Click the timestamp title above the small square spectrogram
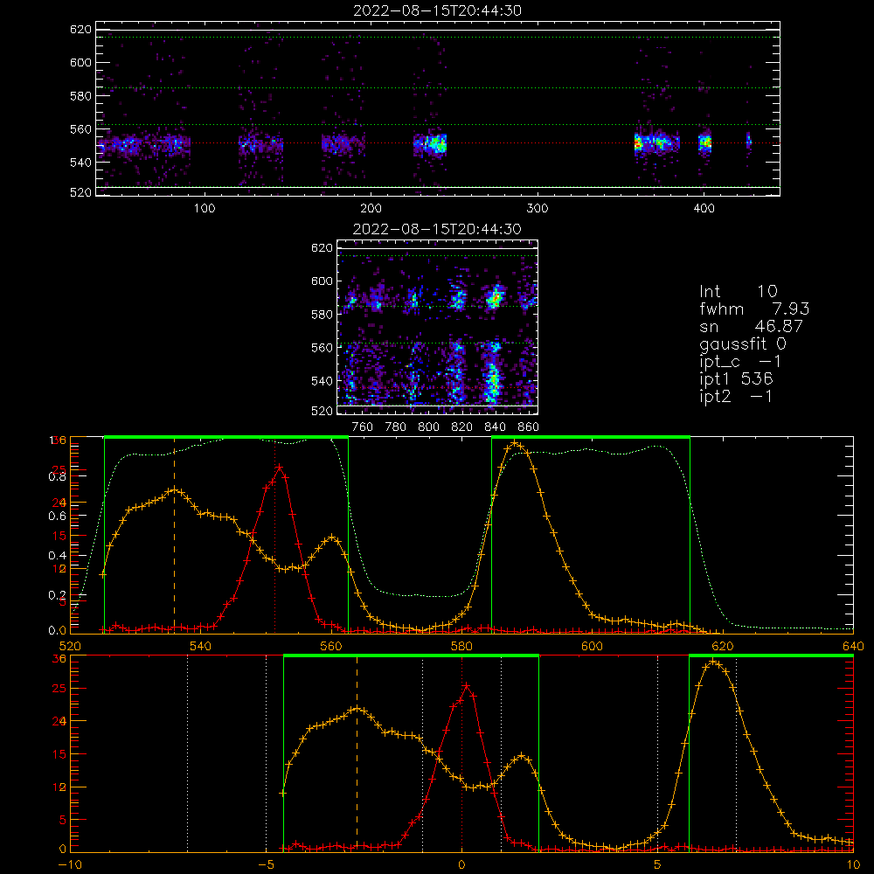 point(437,229)
